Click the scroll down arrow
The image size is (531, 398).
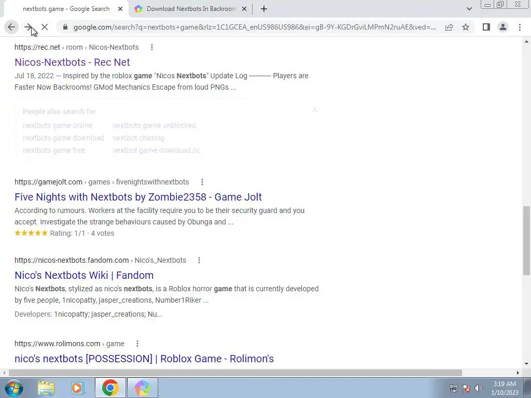(x=526, y=364)
